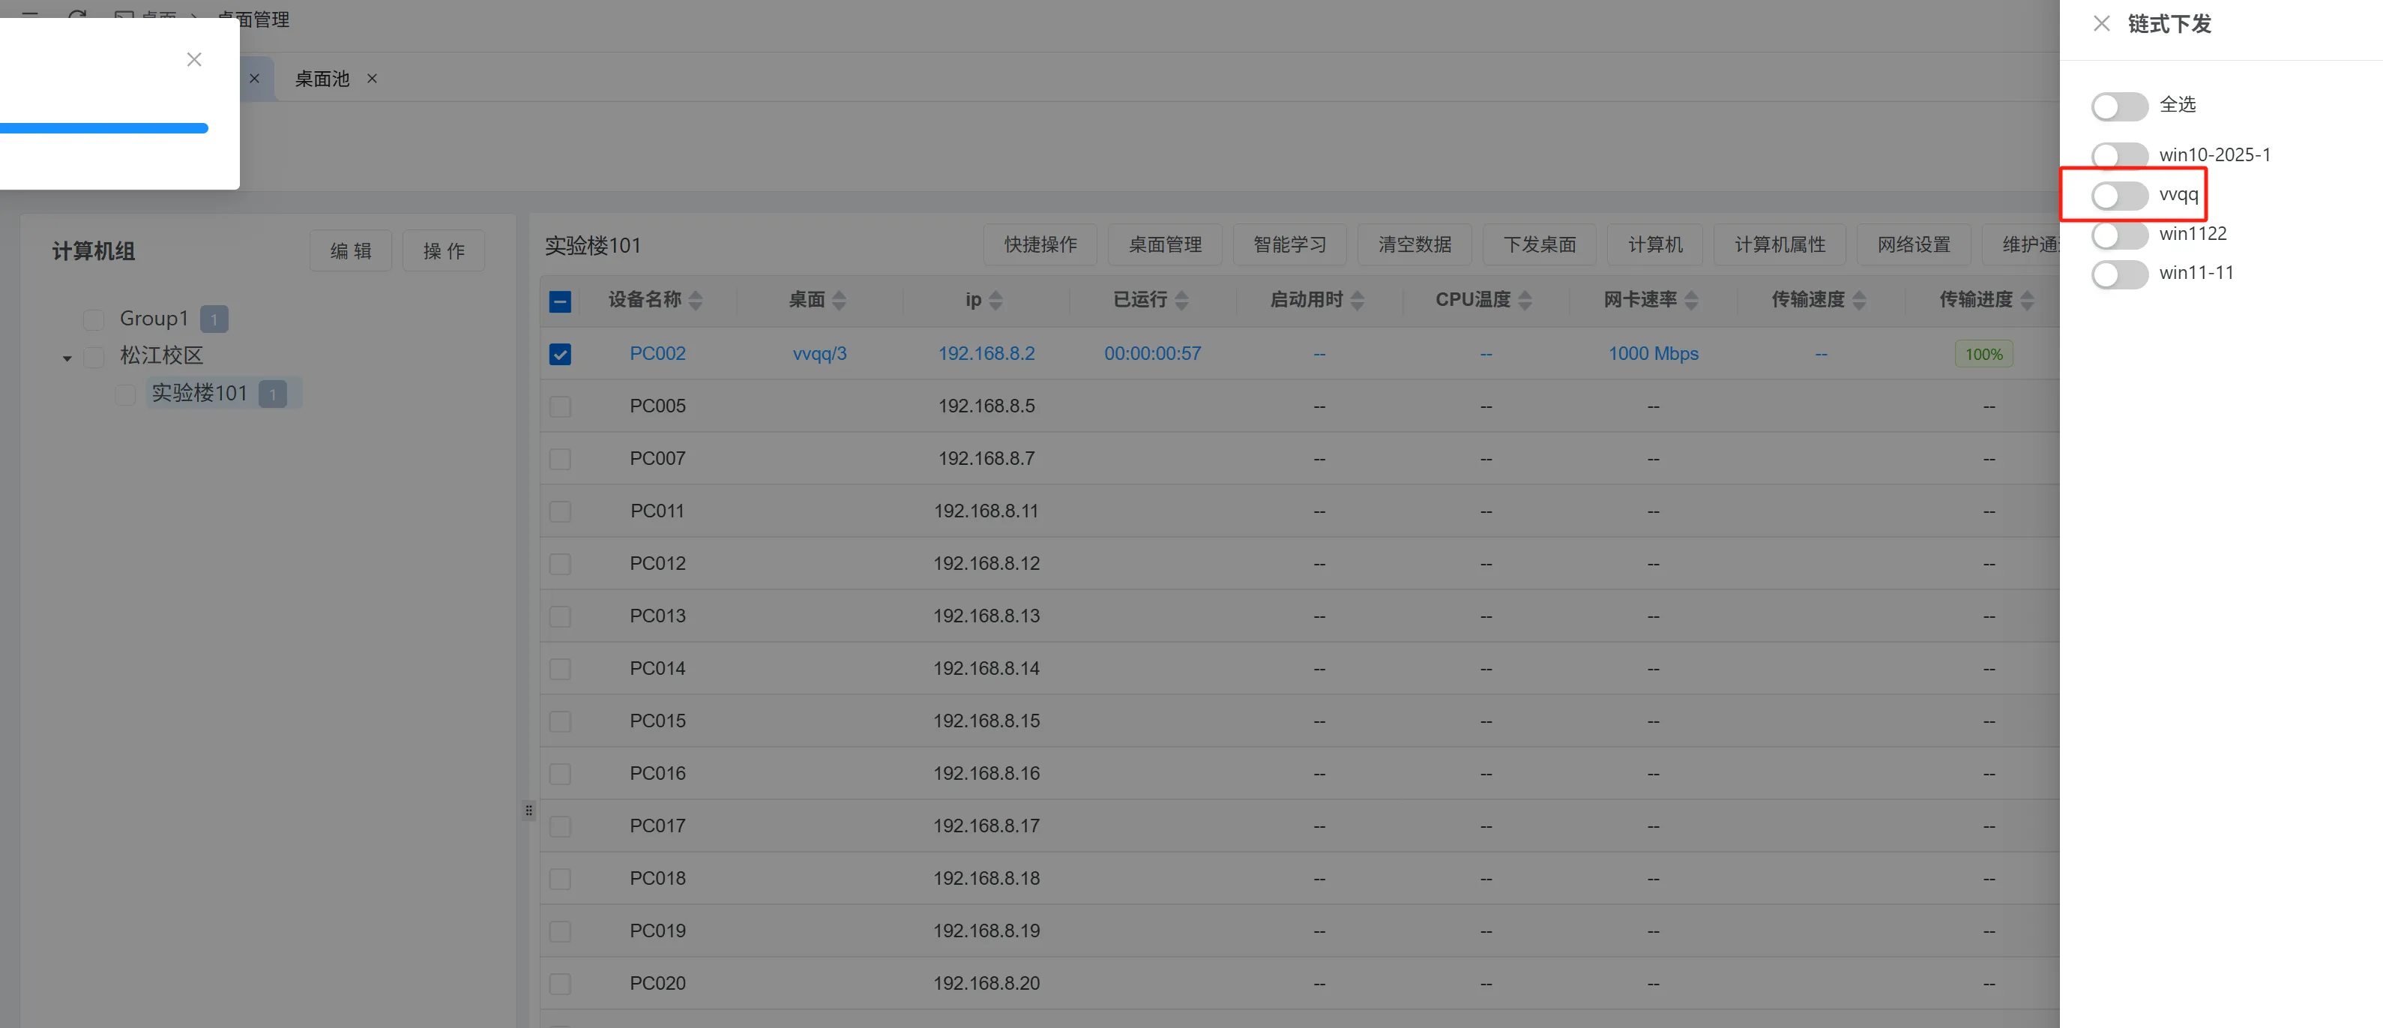Click the panel splitter drag handle
The height and width of the screenshot is (1028, 2383).
point(528,811)
